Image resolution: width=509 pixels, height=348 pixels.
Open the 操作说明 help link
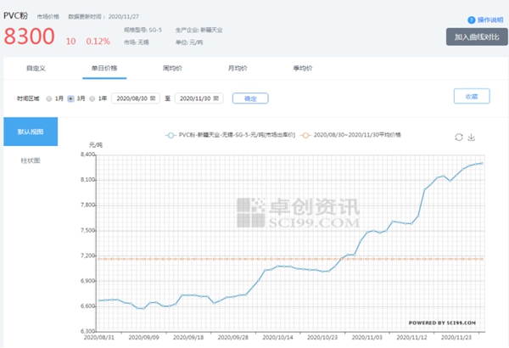click(x=490, y=20)
